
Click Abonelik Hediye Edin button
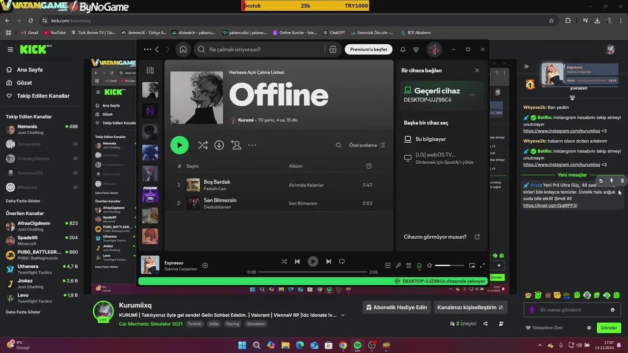396,307
